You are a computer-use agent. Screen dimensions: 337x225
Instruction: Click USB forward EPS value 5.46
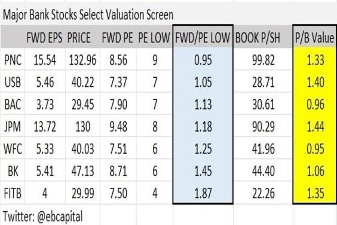pos(44,82)
